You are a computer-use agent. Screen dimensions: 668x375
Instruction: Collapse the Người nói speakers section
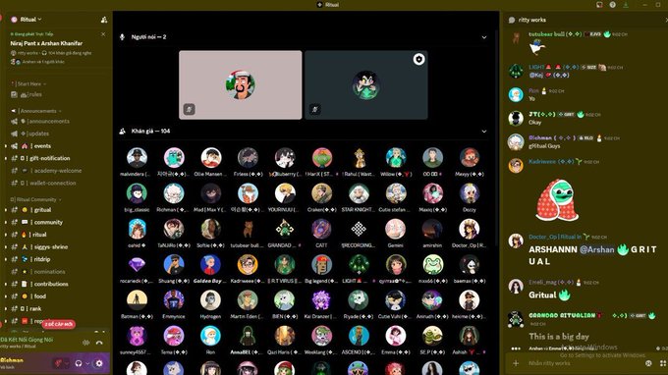click(484, 37)
